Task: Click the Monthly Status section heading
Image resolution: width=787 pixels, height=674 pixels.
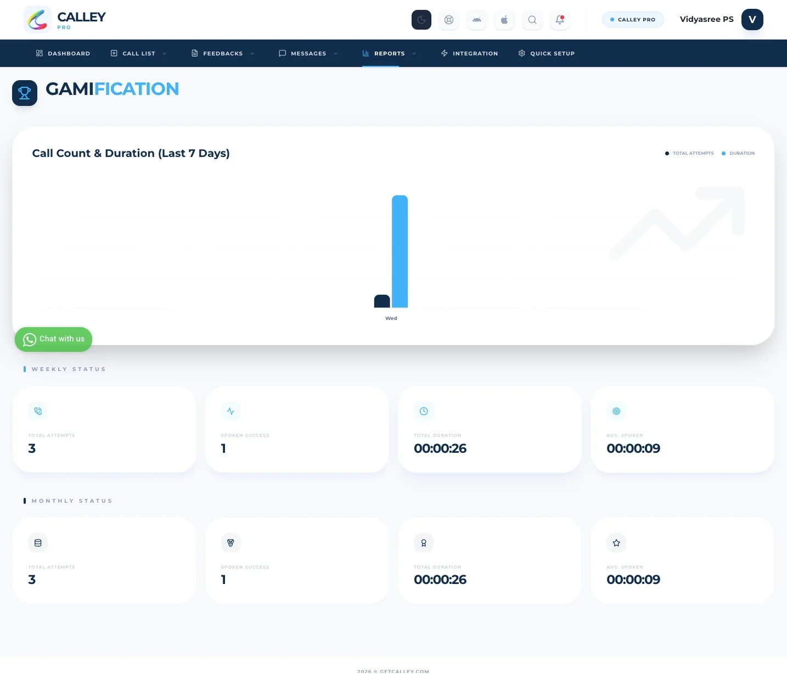Action: click(x=72, y=501)
